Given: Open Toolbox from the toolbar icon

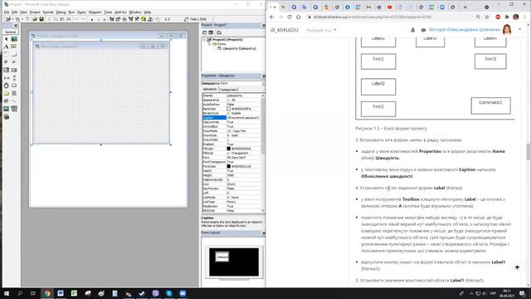Looking at the screenshot, I should click(x=137, y=19).
